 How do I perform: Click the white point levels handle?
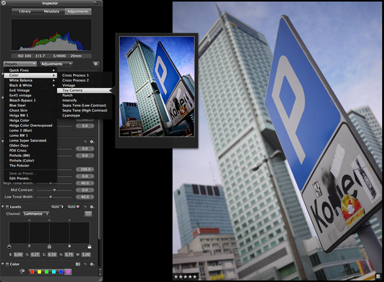coord(89,246)
